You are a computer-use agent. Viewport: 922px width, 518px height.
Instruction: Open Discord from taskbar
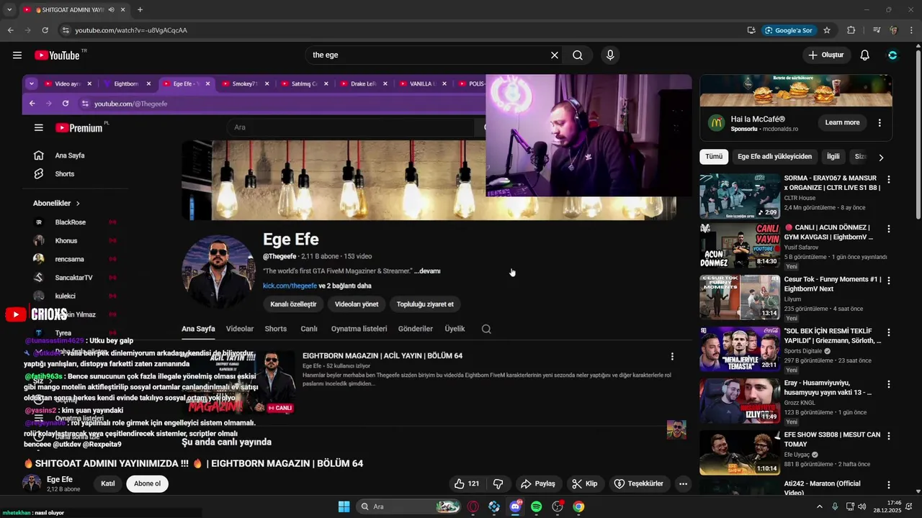[x=515, y=506]
